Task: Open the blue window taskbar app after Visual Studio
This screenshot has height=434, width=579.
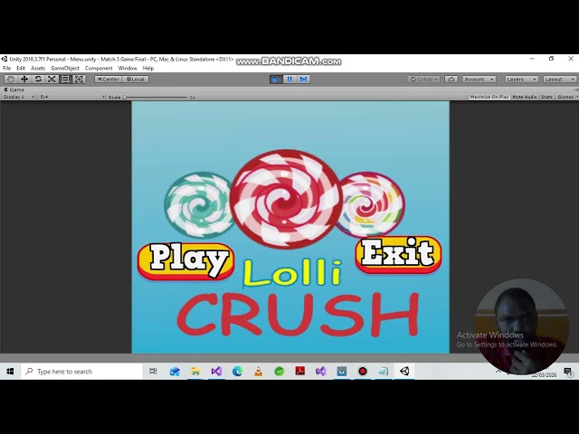Action: click(x=342, y=372)
